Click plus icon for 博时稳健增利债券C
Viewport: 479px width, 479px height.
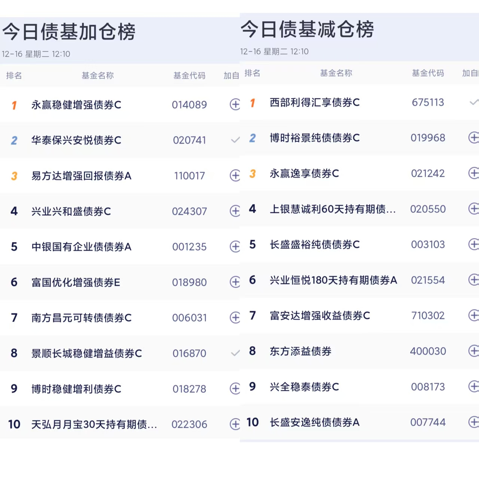coord(235,388)
